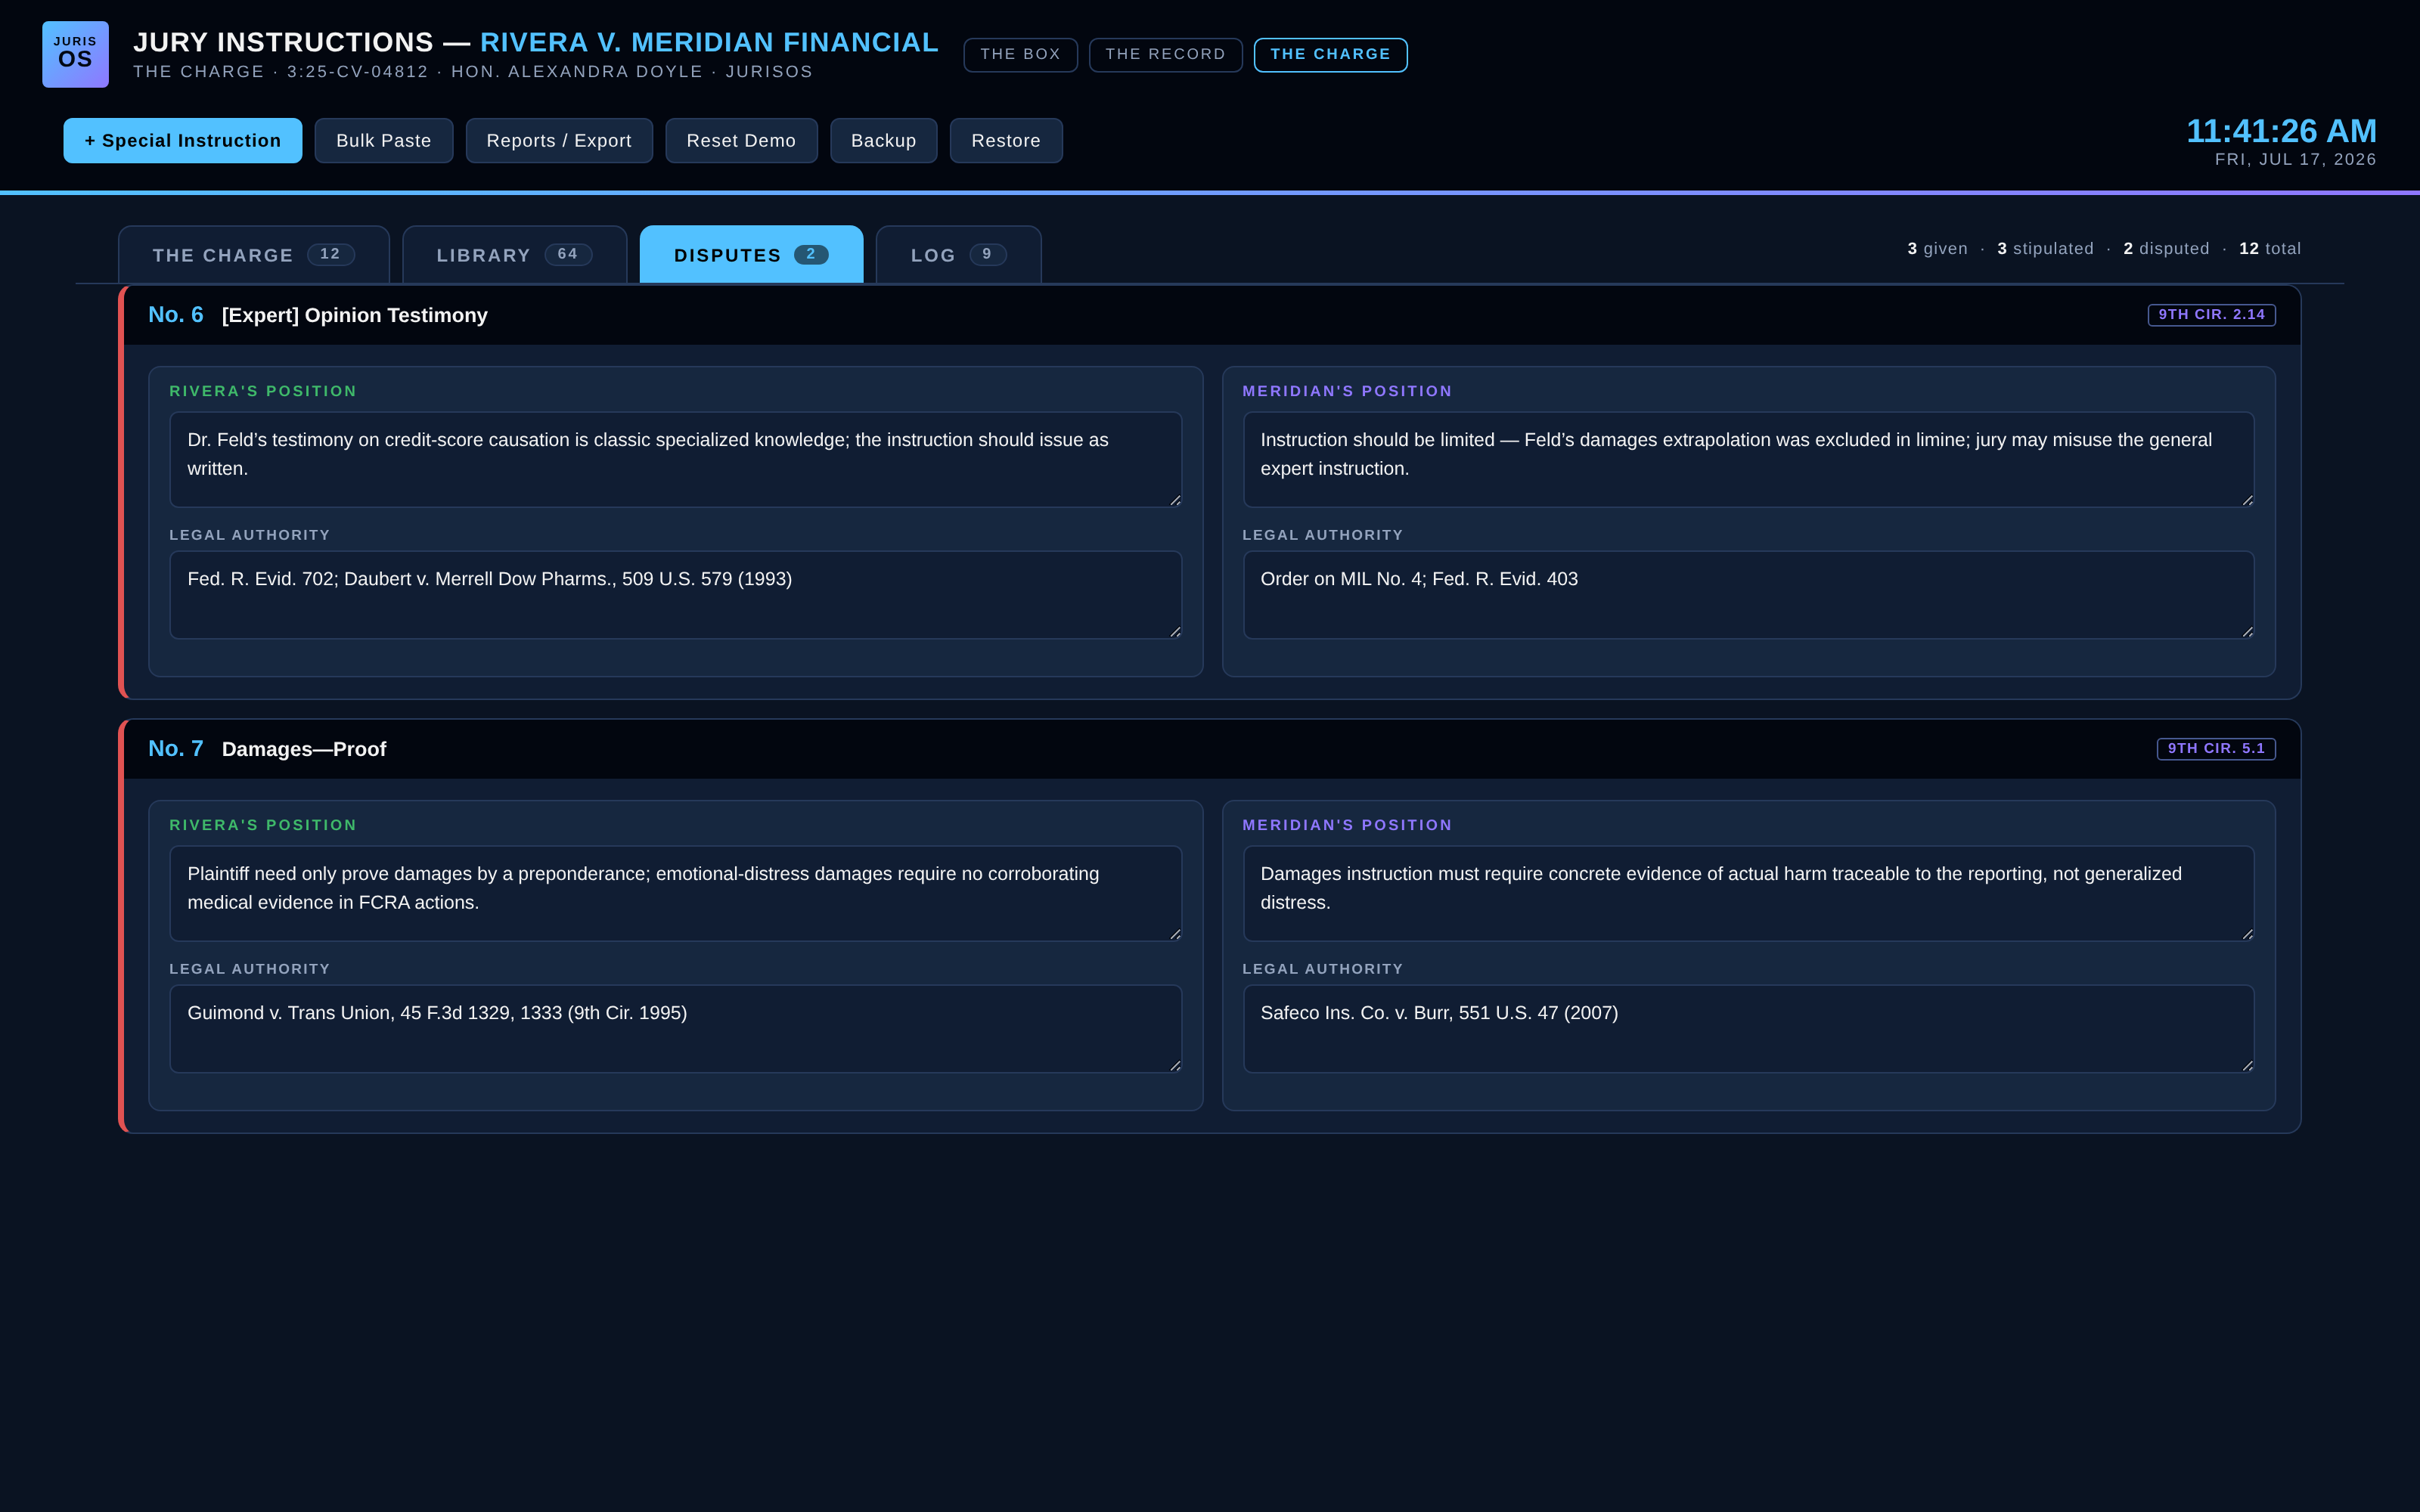
Task: Edit the Safeco Ins. Co. v. Burr authority field
Action: point(1749,1029)
